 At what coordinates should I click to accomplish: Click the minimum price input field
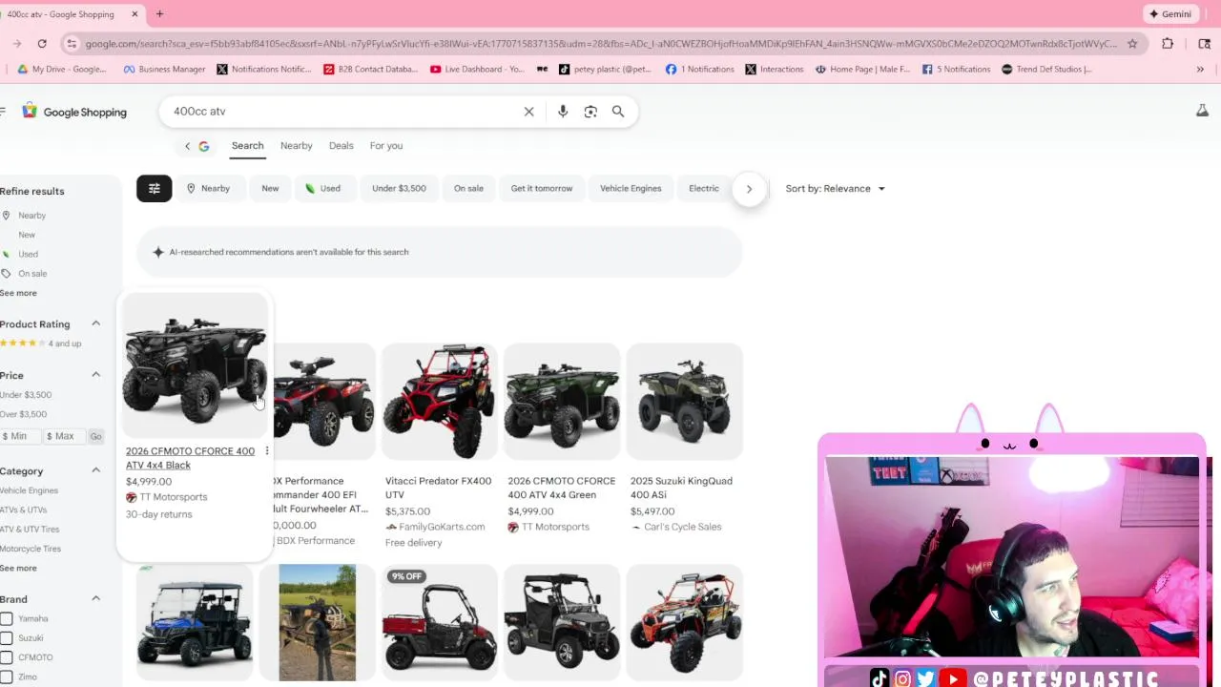21,436
